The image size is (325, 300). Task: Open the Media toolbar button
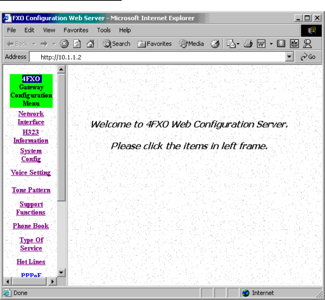click(192, 44)
